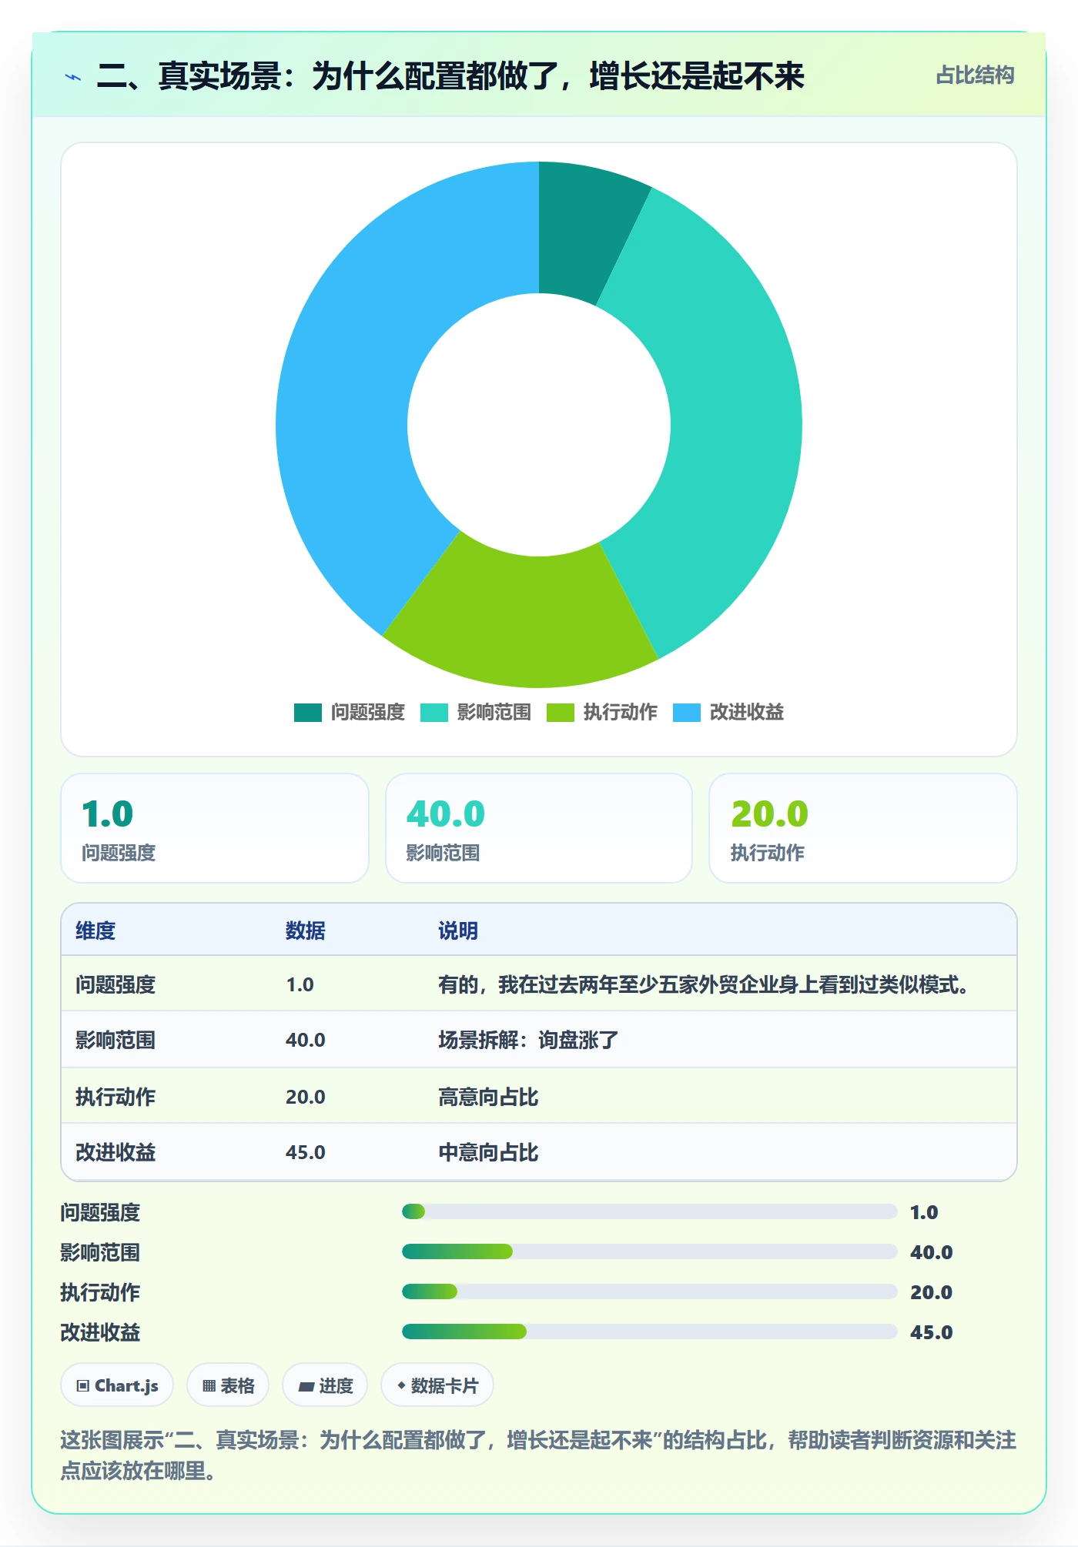Screen dimensions: 1078x1547
Task: Click the 数据 column header
Action: click(306, 931)
